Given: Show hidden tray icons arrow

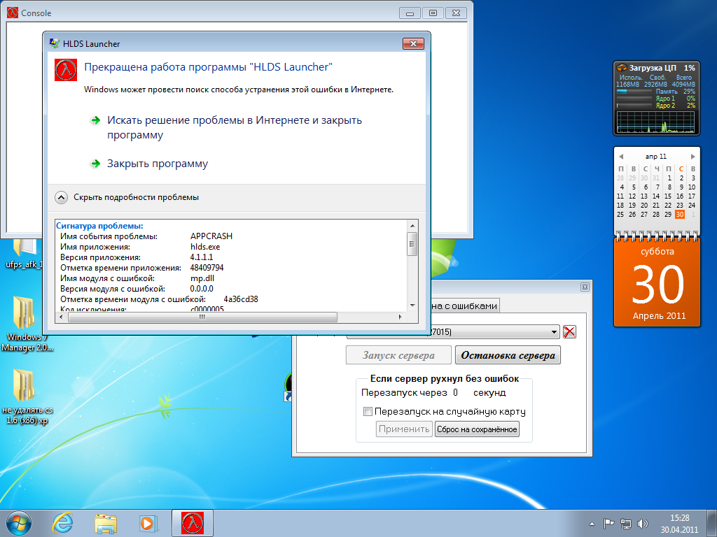Looking at the screenshot, I should [592, 524].
